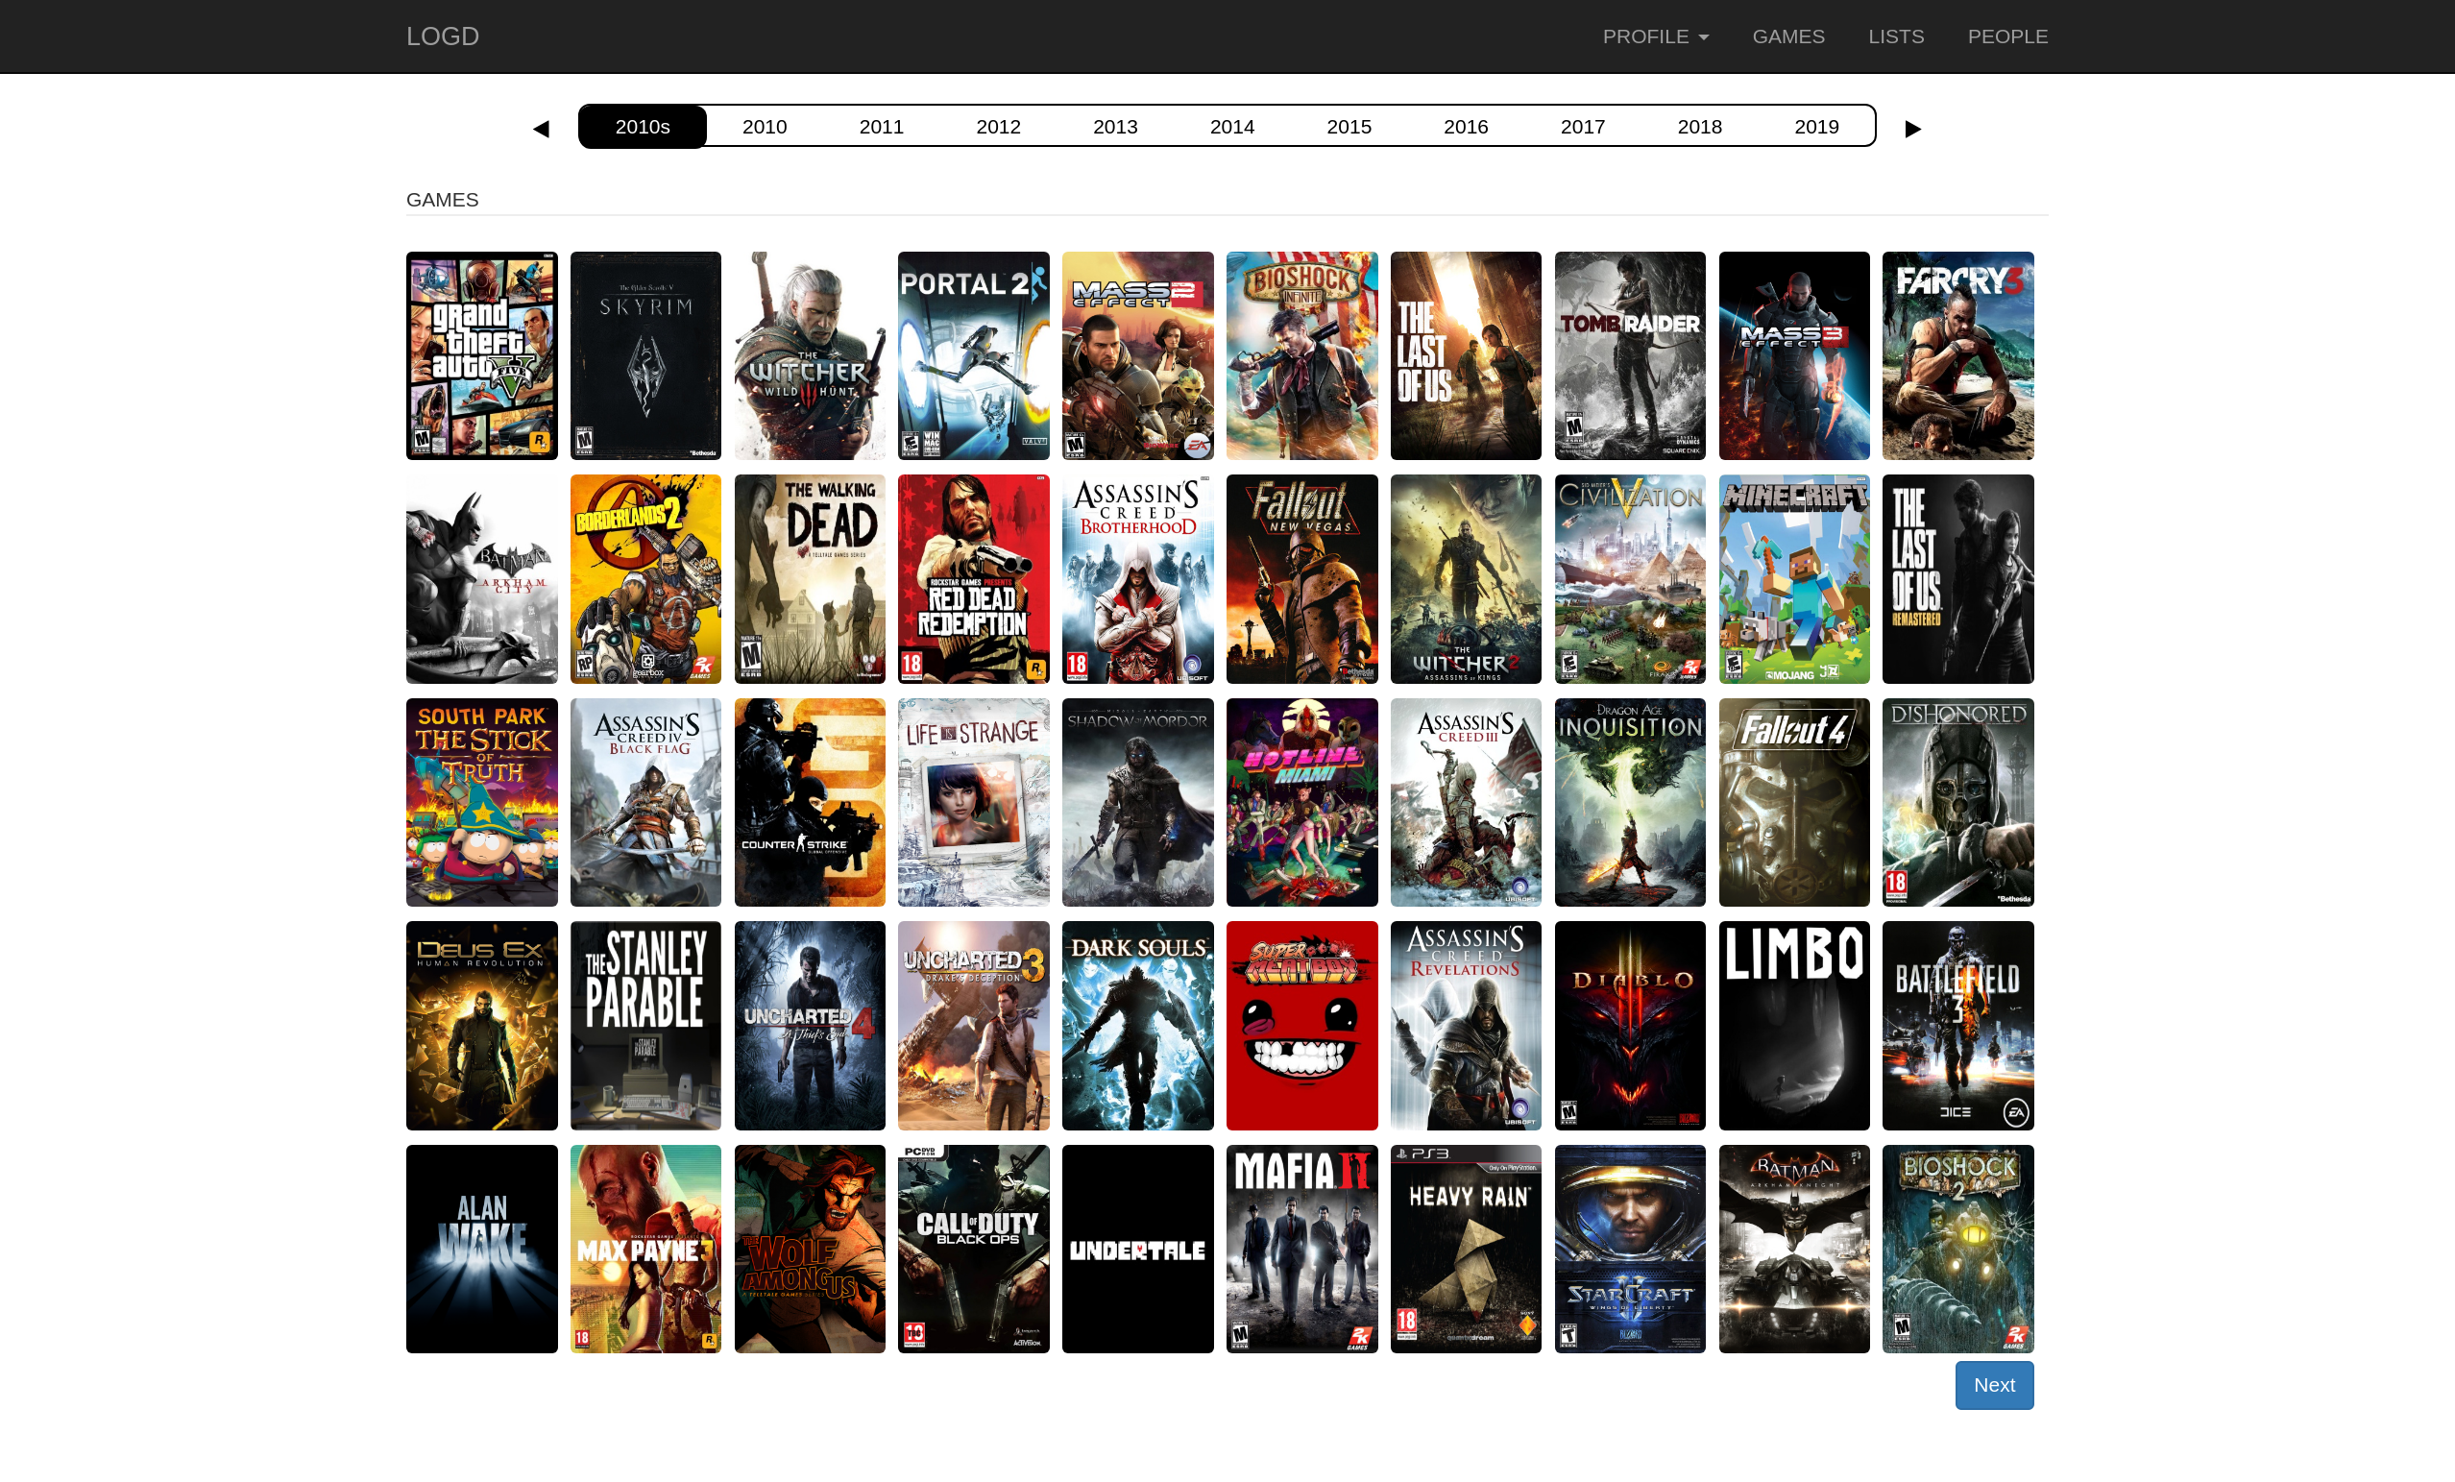Open the Borderlands 2 cover
This screenshot has height=1482, width=2455.
645,579
